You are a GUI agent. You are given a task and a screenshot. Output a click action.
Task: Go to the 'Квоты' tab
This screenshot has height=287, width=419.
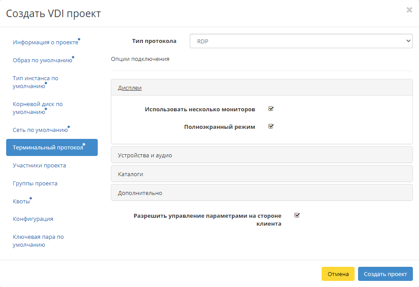22,201
